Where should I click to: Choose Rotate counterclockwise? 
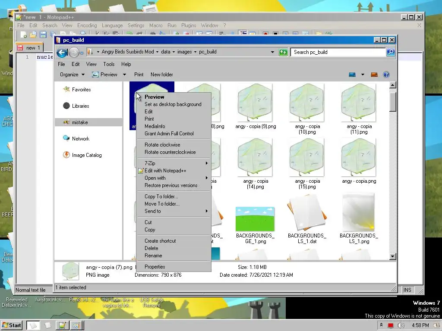coord(174,152)
